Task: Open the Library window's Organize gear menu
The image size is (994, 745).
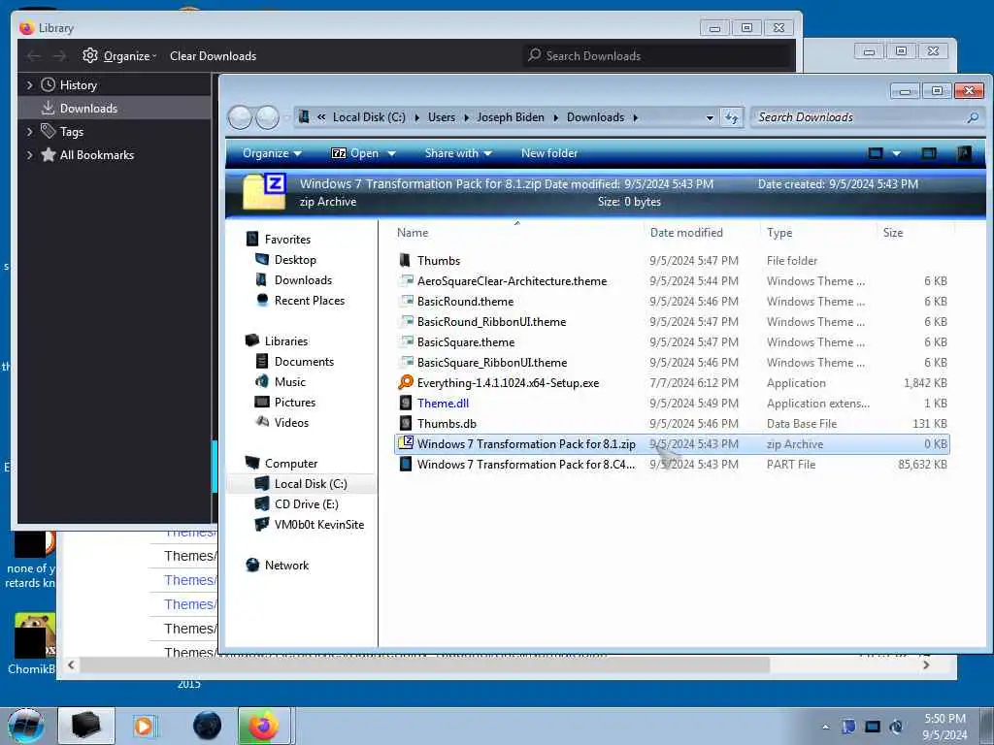Action: (118, 55)
